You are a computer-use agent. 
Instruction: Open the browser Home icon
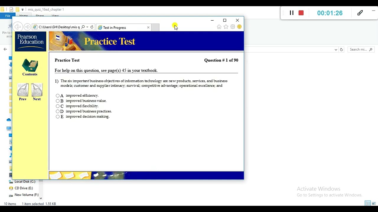219,27
